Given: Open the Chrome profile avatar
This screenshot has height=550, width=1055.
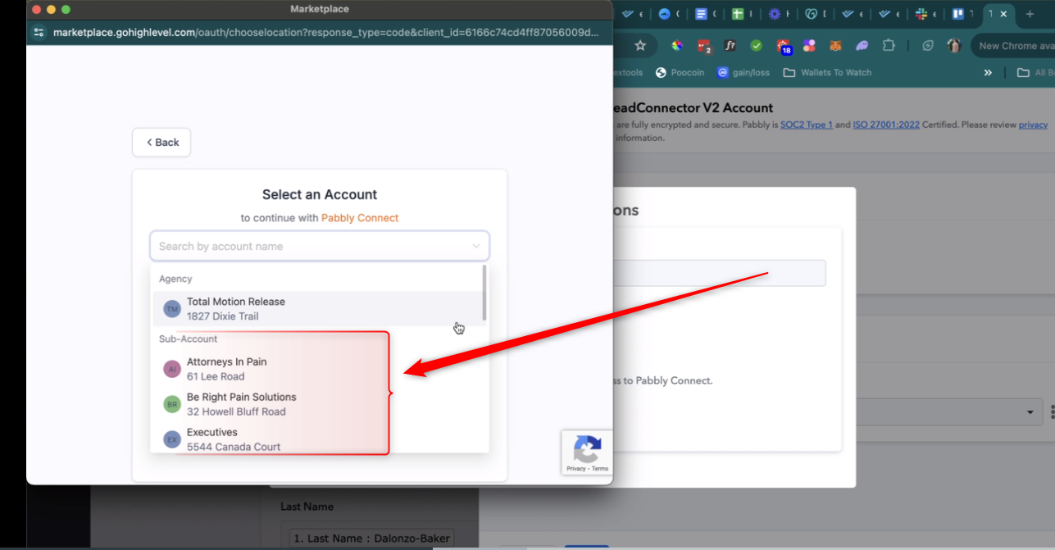Looking at the screenshot, I should click(954, 46).
